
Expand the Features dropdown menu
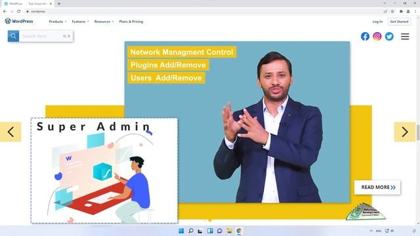[x=80, y=22]
